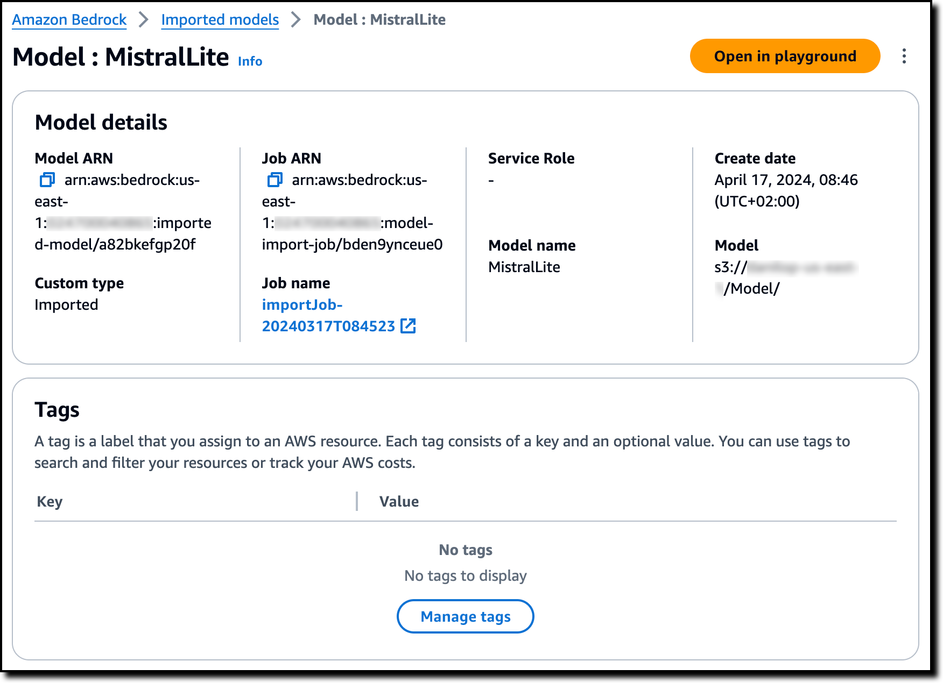Click the Model ARN value text
Screen dimensions: 943x683
coord(123,212)
